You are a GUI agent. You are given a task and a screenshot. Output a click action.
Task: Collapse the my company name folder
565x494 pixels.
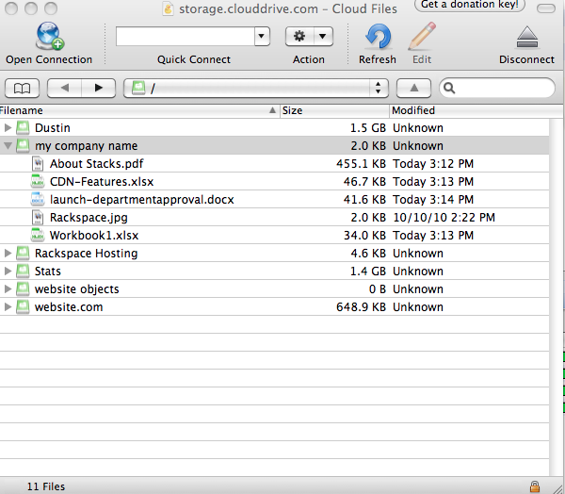[x=8, y=146]
